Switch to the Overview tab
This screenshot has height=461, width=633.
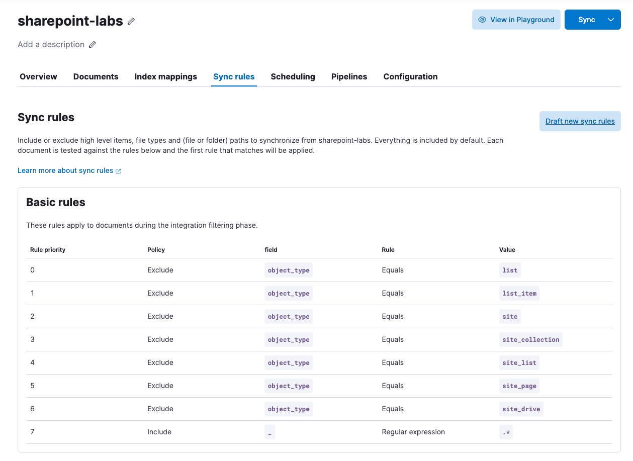(x=38, y=76)
